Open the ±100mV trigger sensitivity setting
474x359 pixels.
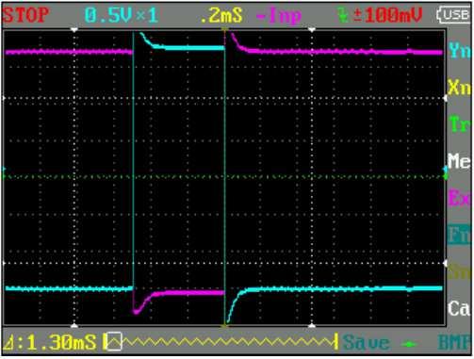pyautogui.click(x=387, y=15)
